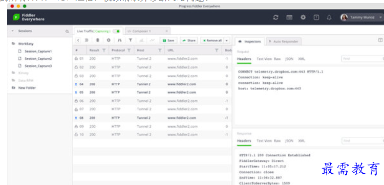Open notifications bell icon
This screenshot has height=185, width=384.
(x=329, y=17)
